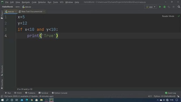Open Microsoft Store from the taskbar
The width and height of the screenshot is (181, 102).
(x=36, y=100)
